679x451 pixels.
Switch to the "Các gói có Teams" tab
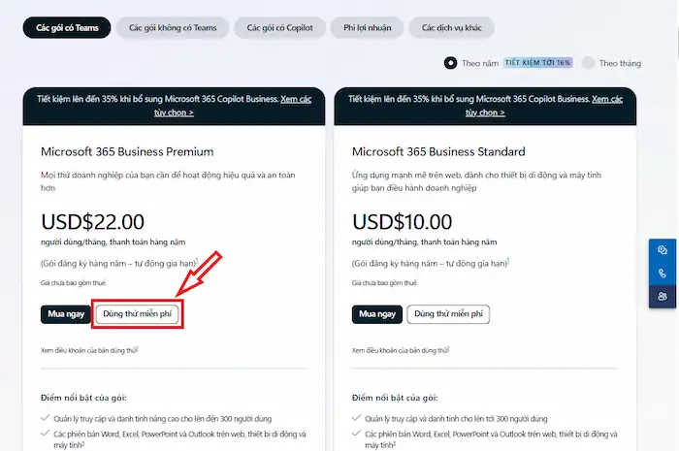coord(67,27)
